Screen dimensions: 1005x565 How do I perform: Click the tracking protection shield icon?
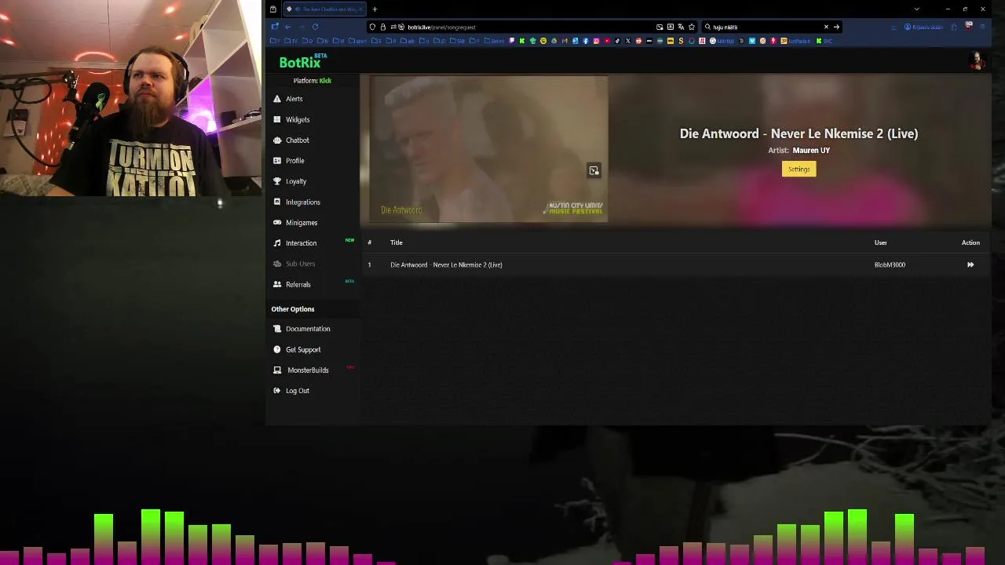[x=372, y=27]
